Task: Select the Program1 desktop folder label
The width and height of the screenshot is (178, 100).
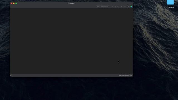Action: point(170,7)
